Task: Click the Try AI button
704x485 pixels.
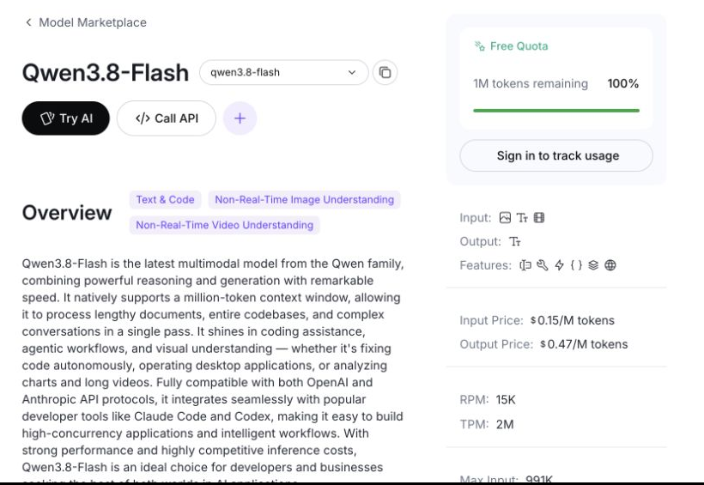Action: [65, 118]
